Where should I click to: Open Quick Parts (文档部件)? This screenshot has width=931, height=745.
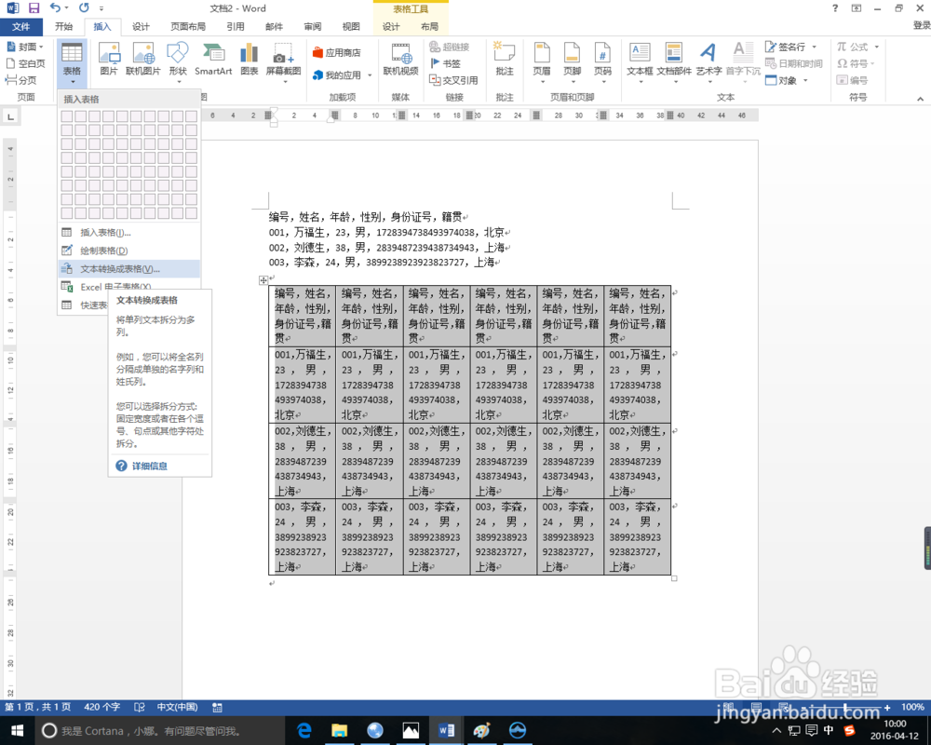click(x=674, y=61)
